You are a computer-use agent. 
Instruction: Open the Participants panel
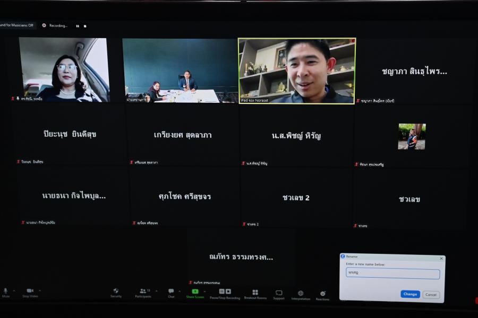143,291
